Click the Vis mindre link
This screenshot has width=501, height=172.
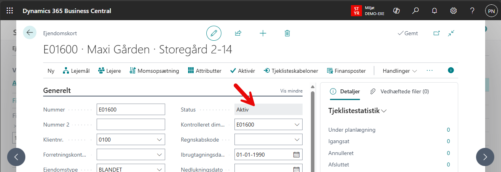(291, 91)
